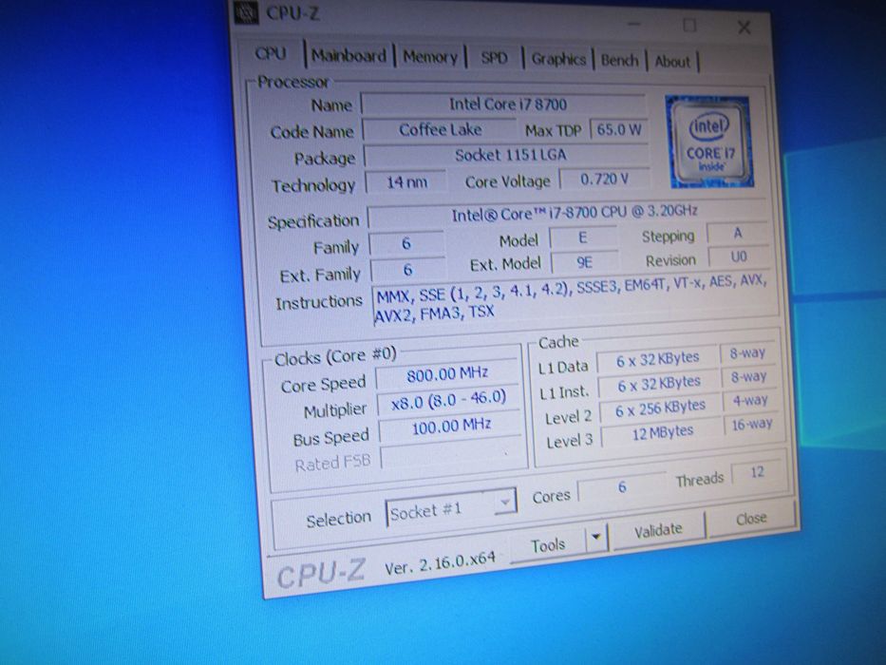The image size is (886, 665).
Task: Click the 14 nm technology value
Action: click(406, 182)
